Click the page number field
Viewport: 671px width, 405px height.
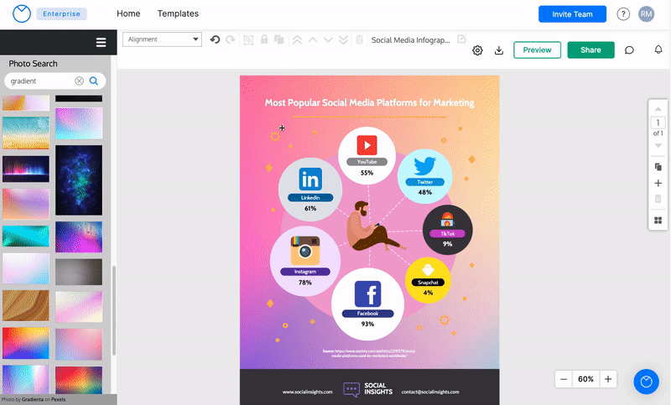click(658, 122)
